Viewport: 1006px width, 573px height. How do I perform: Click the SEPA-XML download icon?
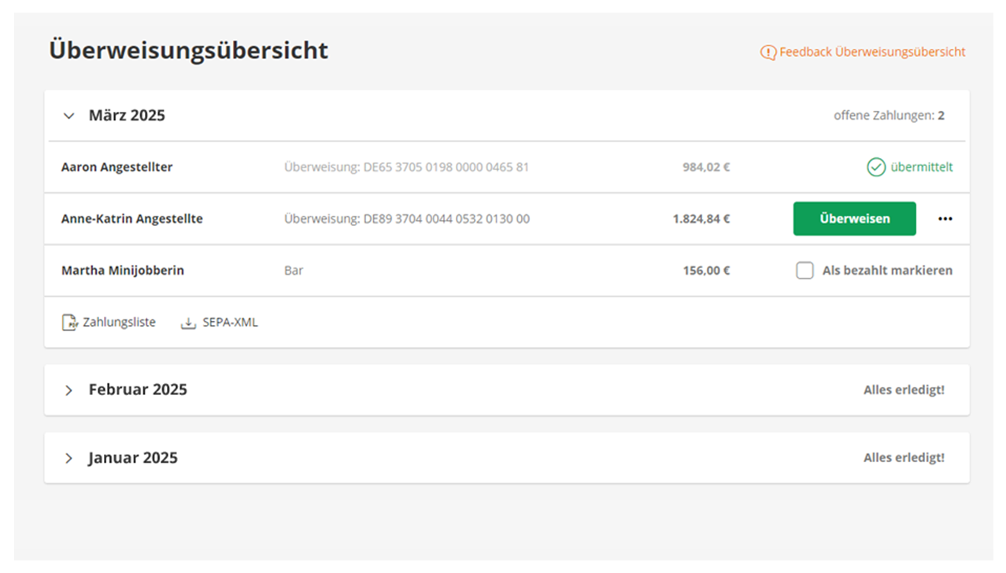(188, 323)
